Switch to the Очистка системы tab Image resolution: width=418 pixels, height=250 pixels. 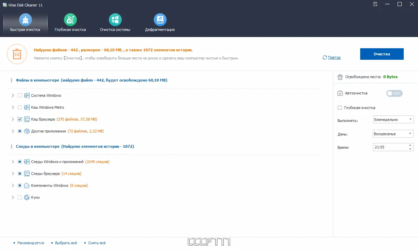point(115,23)
